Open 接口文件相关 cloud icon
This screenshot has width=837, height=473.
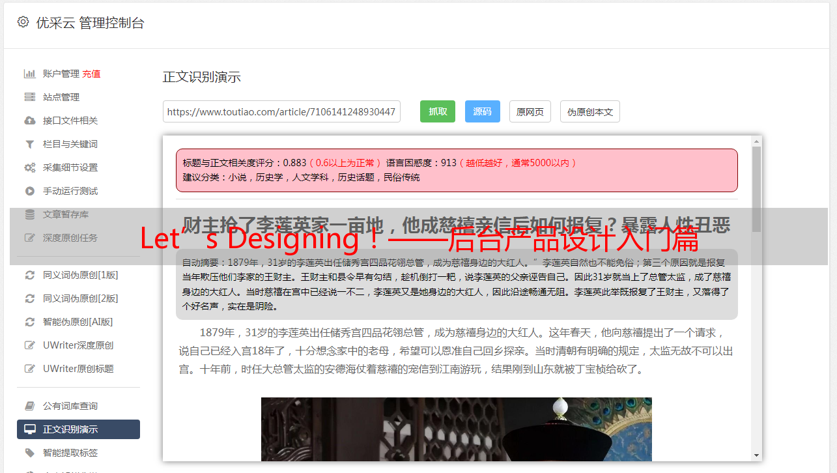[x=30, y=121]
